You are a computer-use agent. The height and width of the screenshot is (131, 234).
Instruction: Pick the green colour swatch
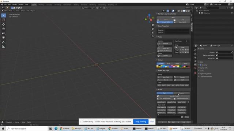[180, 67]
